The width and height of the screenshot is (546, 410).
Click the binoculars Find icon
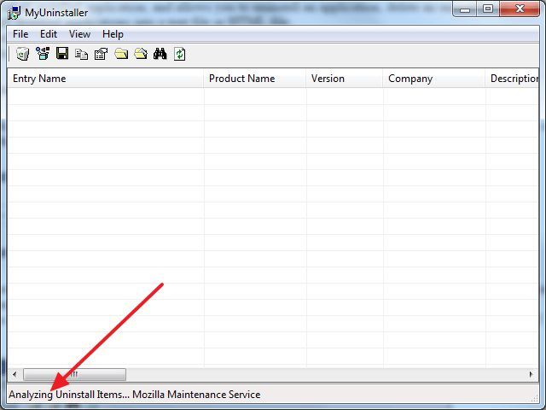[160, 54]
